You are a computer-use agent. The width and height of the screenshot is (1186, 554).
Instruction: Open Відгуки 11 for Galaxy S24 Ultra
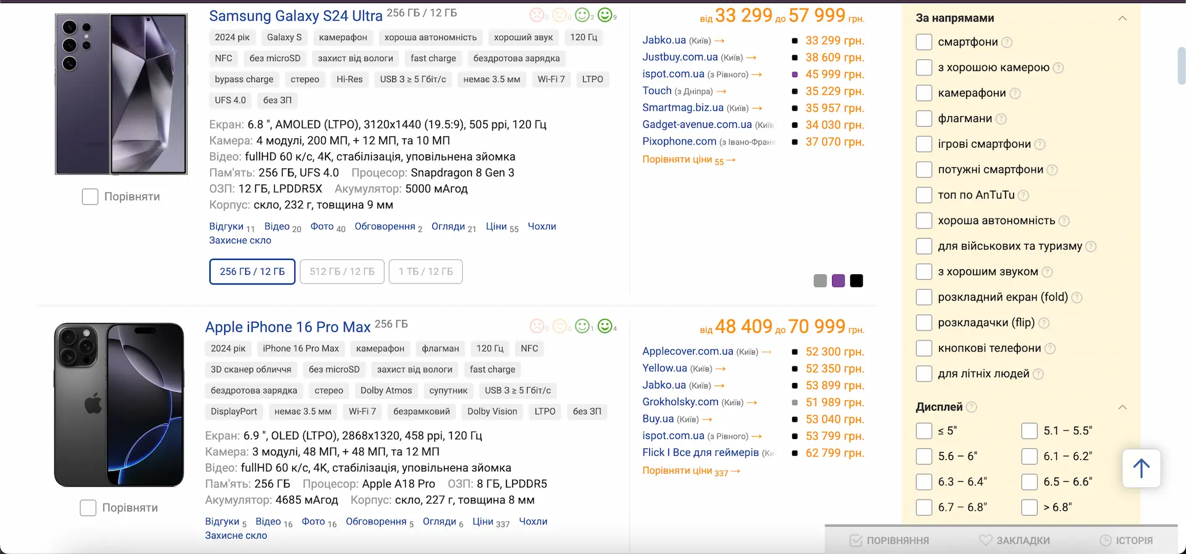[232, 227]
